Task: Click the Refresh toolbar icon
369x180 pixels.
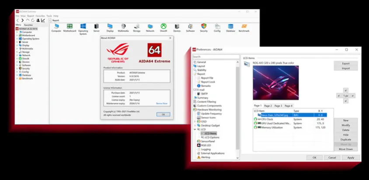Action: click(x=33, y=20)
